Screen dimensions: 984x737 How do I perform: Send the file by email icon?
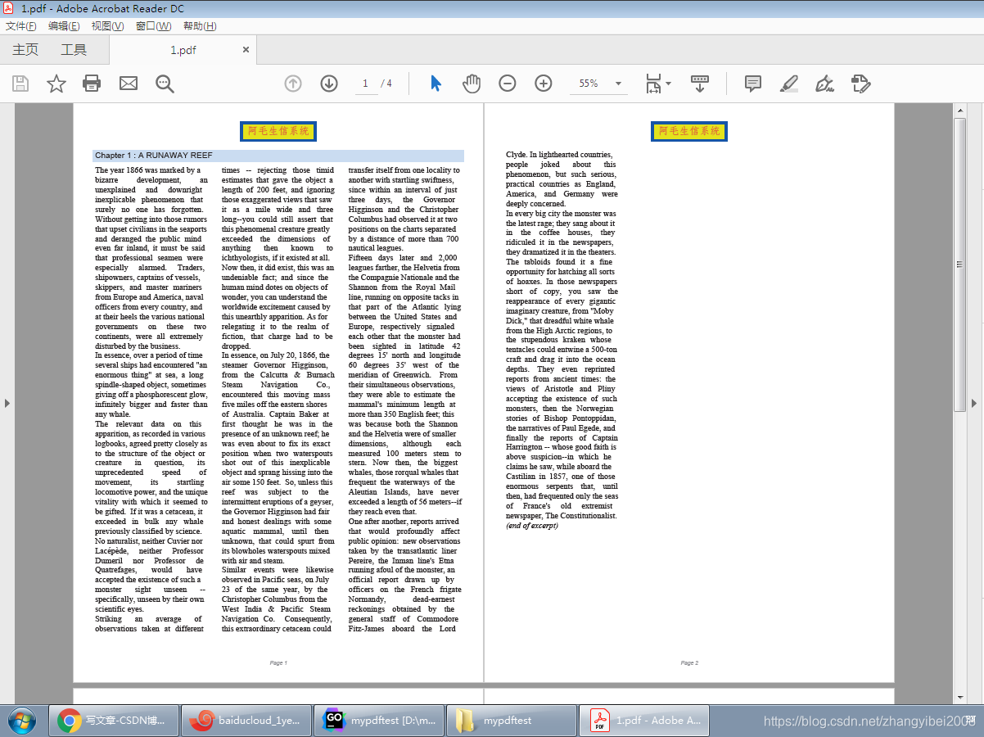(129, 84)
